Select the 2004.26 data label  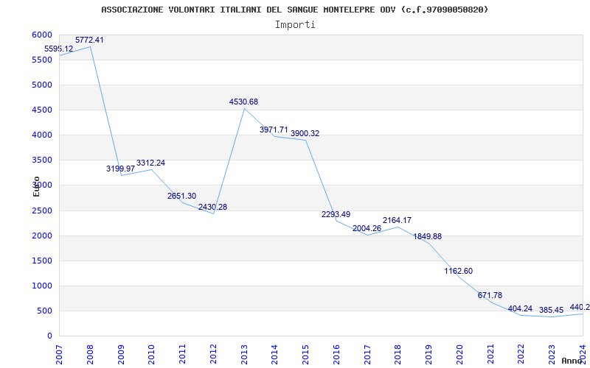(x=367, y=228)
